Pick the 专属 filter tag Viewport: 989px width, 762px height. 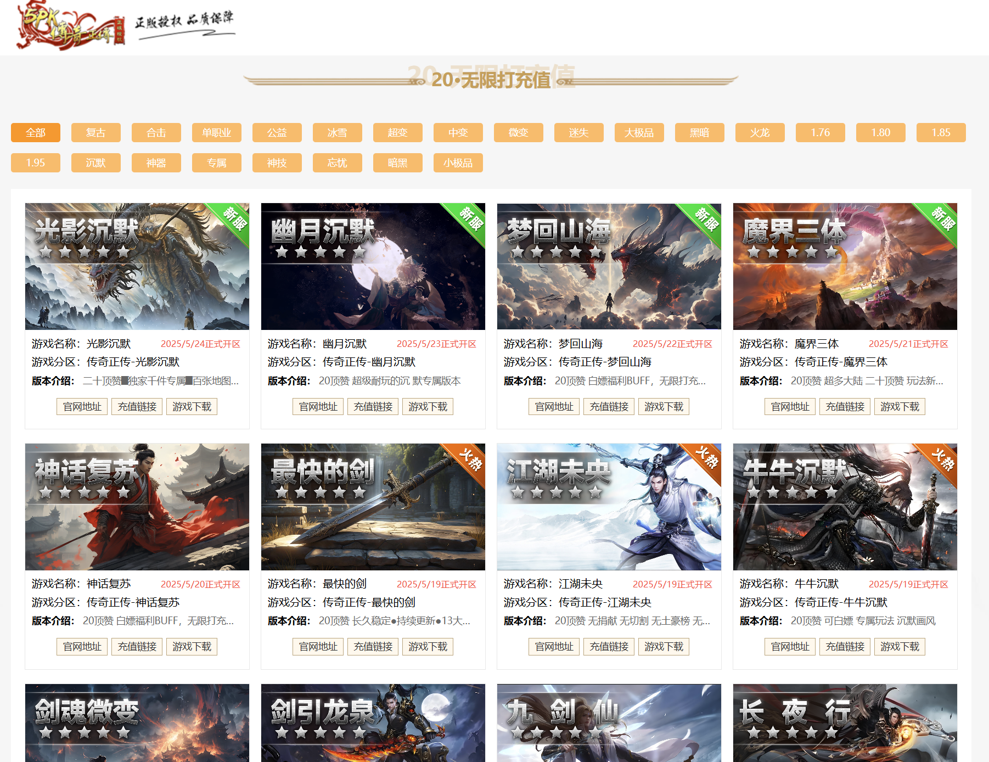click(x=217, y=163)
